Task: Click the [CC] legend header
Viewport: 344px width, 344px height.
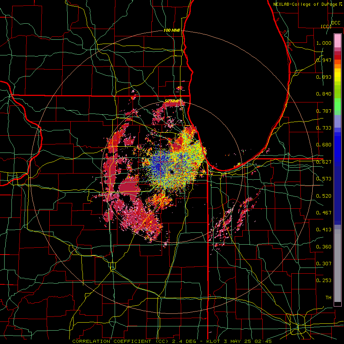Action: [x=326, y=26]
